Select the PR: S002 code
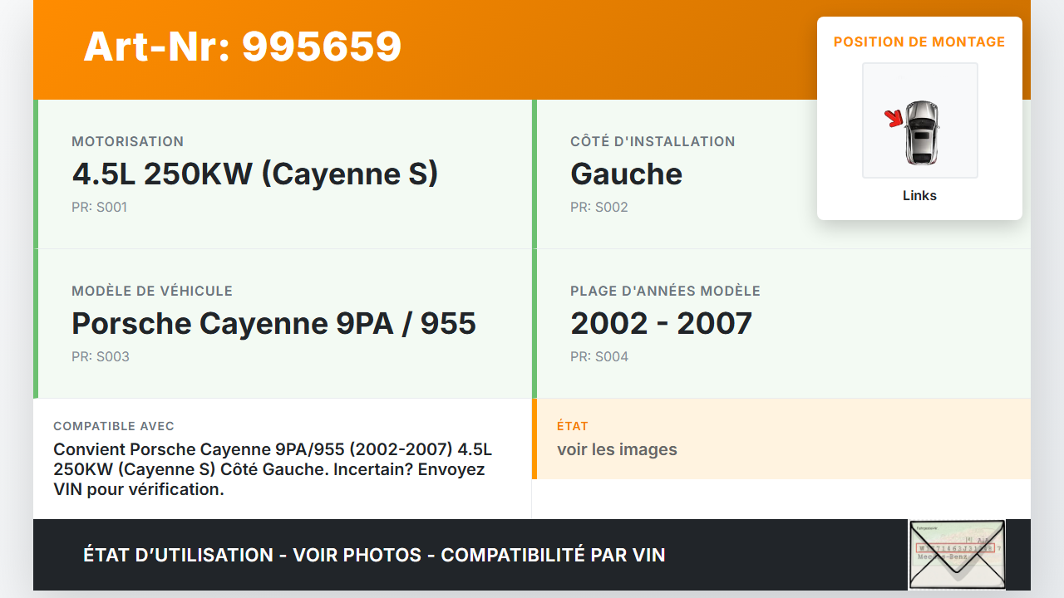The width and height of the screenshot is (1064, 598). (598, 208)
